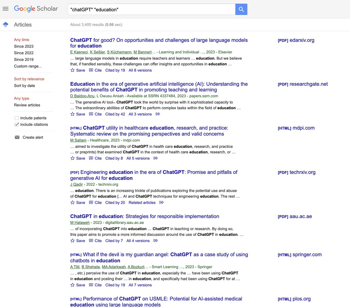
Task: Save the 'devil is my guardian angel' article
Action: pyautogui.click(x=78, y=285)
